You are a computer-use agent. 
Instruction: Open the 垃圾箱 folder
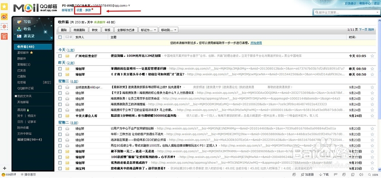click(x=21, y=82)
